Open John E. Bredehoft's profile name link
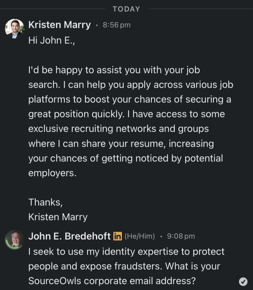Screen dimensions: 253x290 [x=69, y=236]
